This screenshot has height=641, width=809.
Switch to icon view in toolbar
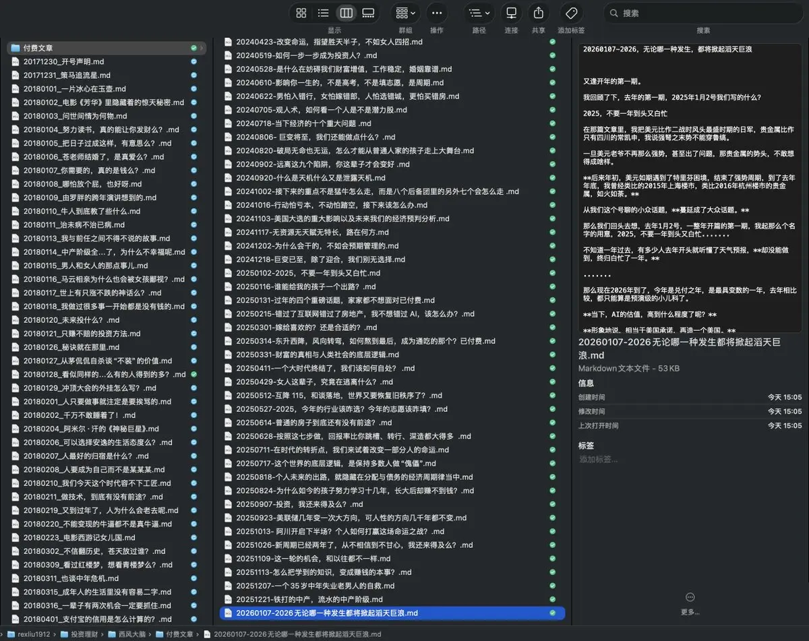[x=301, y=13]
